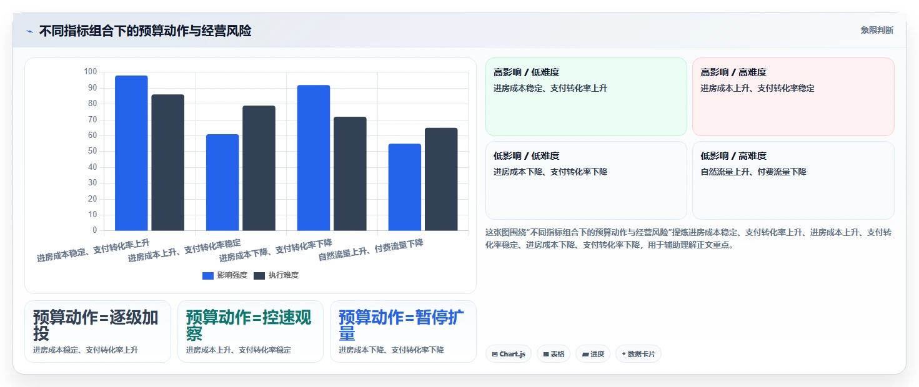The height and width of the screenshot is (387, 919).
Task: Click the dark bar for 自然流量上升、付费流量下降
Action: 441,179
